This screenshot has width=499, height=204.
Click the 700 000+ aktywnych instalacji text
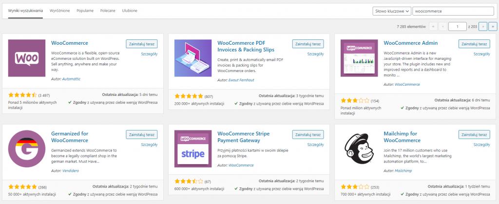click(x=365, y=195)
